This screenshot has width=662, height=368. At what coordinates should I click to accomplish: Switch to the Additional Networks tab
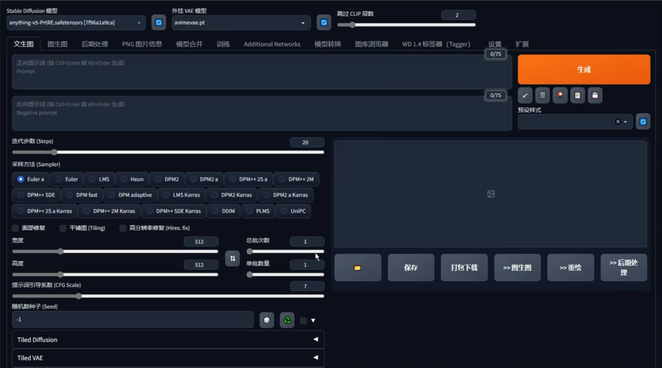[272, 44]
